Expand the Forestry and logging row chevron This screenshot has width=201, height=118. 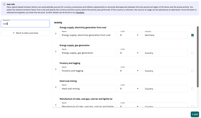tap(56, 69)
